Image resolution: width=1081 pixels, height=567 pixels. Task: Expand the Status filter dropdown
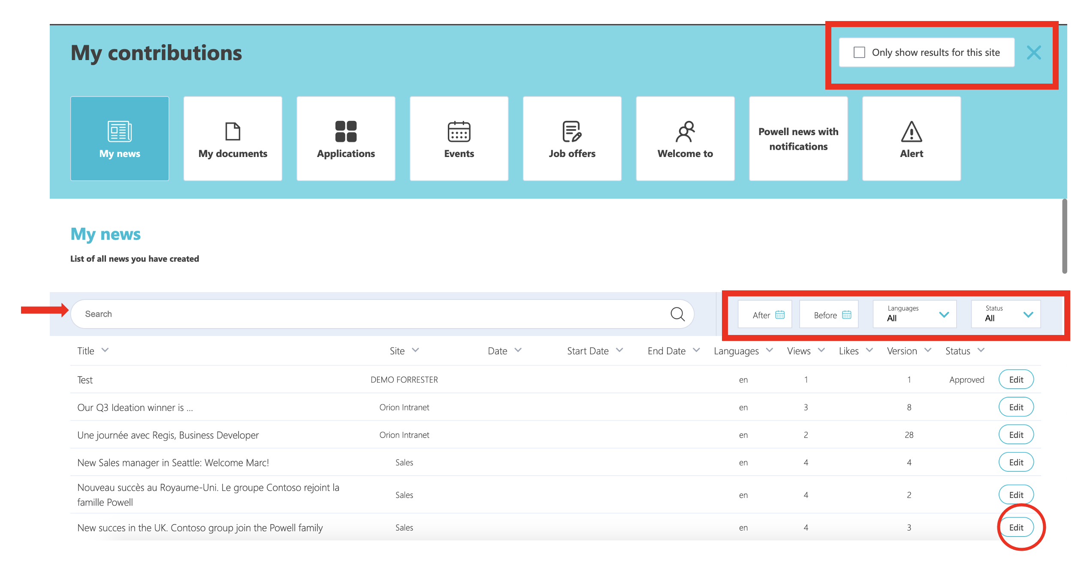tap(1006, 314)
